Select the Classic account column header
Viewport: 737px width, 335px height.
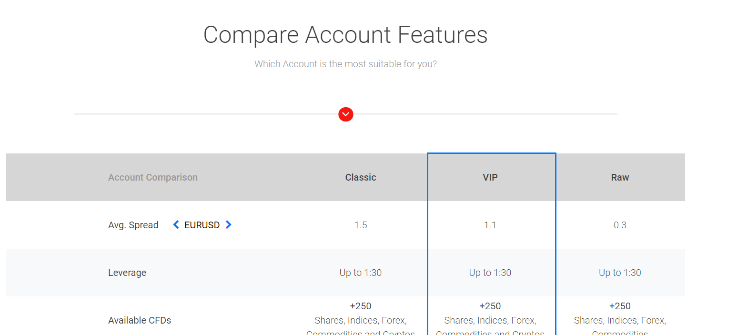pyautogui.click(x=361, y=177)
